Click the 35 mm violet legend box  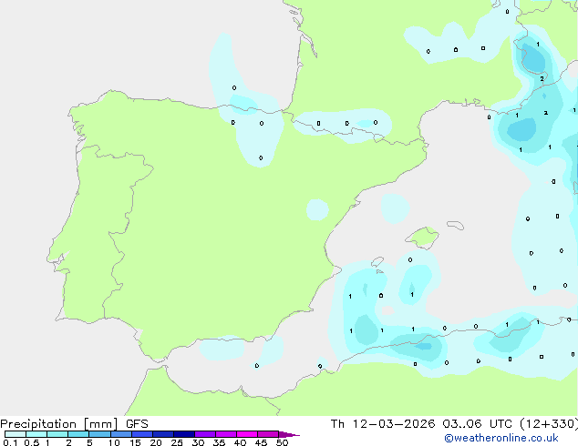tap(226, 434)
